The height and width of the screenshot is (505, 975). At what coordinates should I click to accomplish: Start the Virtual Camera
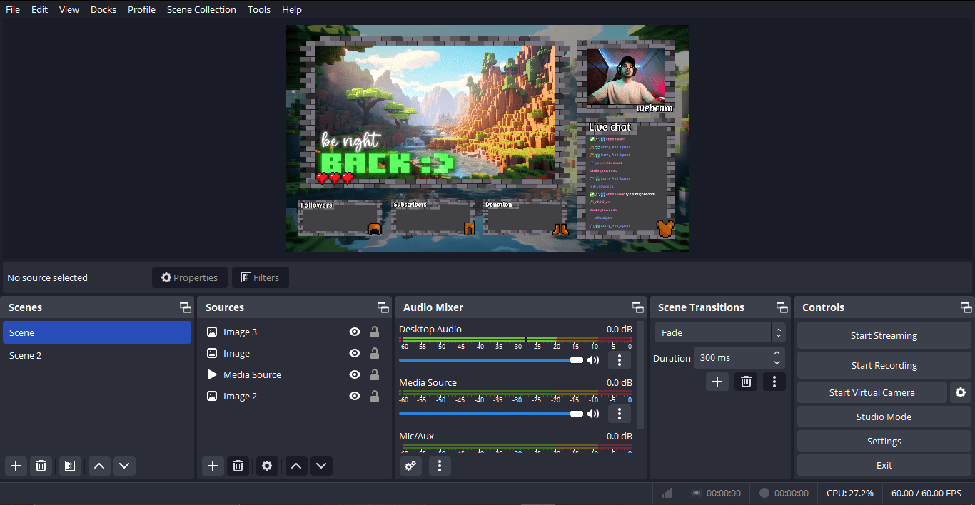(x=872, y=392)
